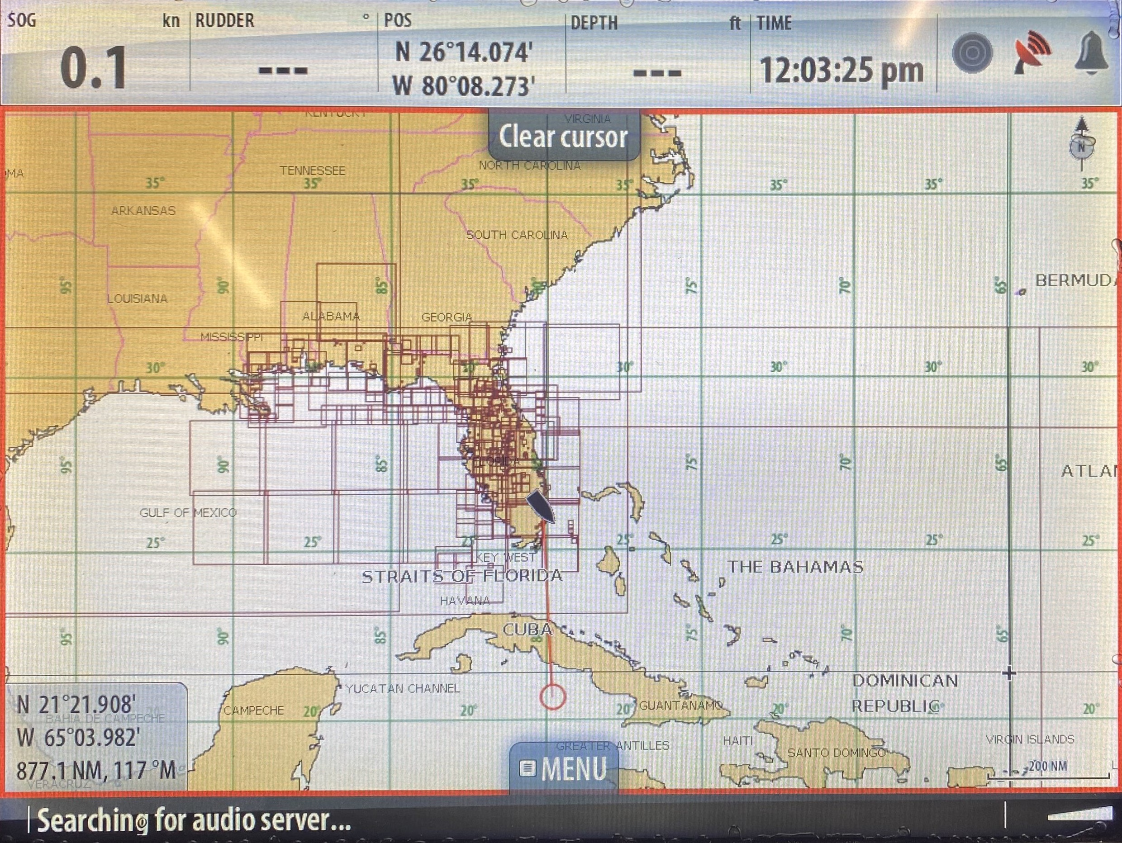The height and width of the screenshot is (843, 1122).
Task: Click the 200 NM range scale bar
Action: (1048, 770)
